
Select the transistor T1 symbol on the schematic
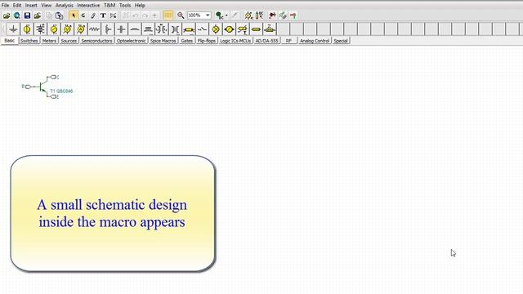tap(42, 87)
